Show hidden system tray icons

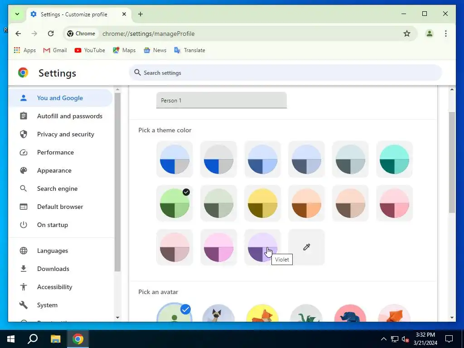point(383,339)
